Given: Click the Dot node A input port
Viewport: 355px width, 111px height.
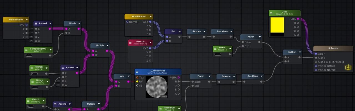Looking at the screenshot, I should tap(167, 37).
